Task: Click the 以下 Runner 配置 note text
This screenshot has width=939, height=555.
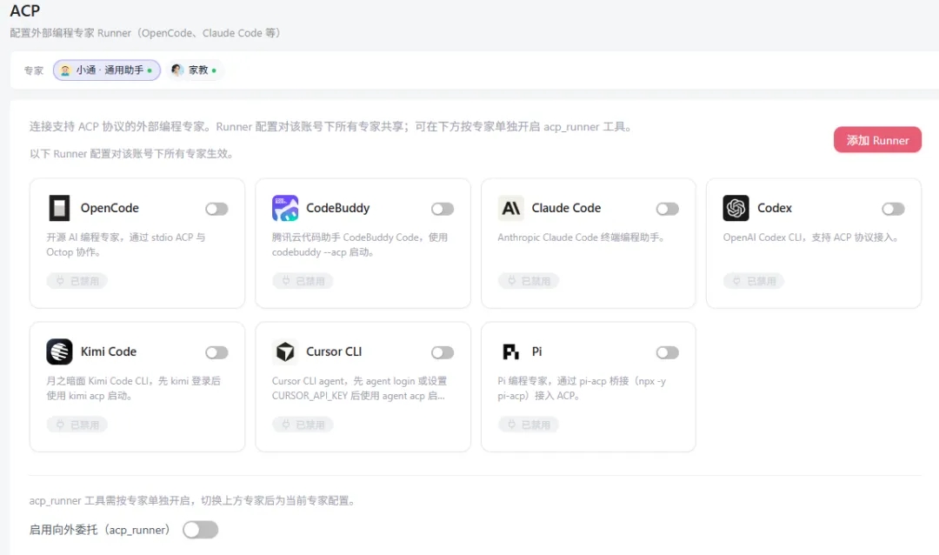Action: [x=131, y=154]
